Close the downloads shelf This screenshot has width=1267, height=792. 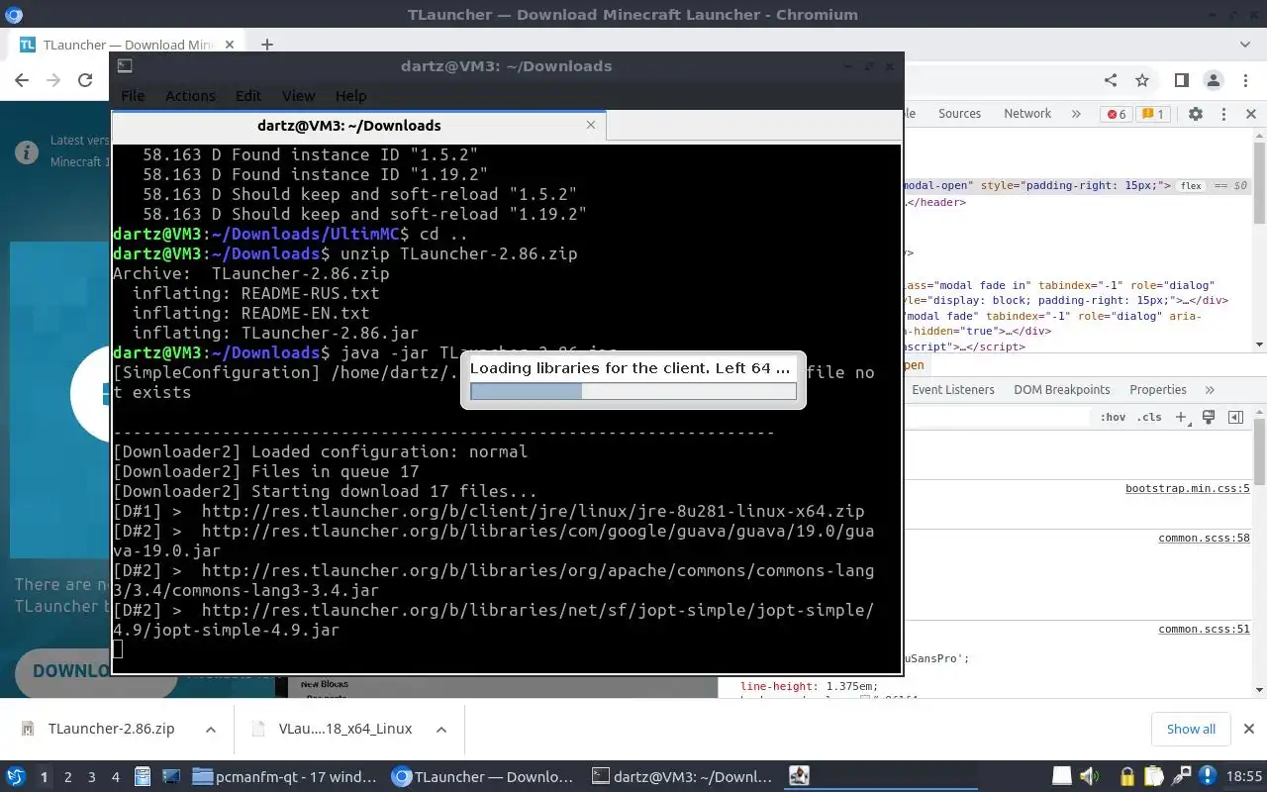point(1250,729)
